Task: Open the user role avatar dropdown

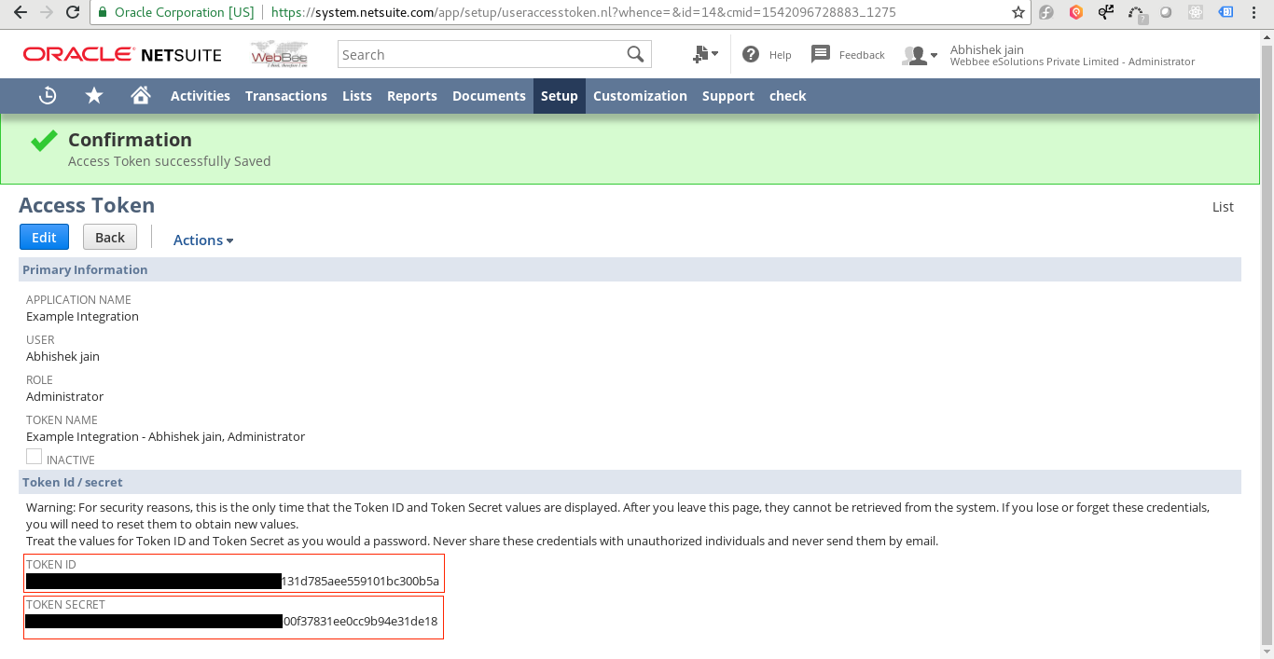Action: coord(920,55)
